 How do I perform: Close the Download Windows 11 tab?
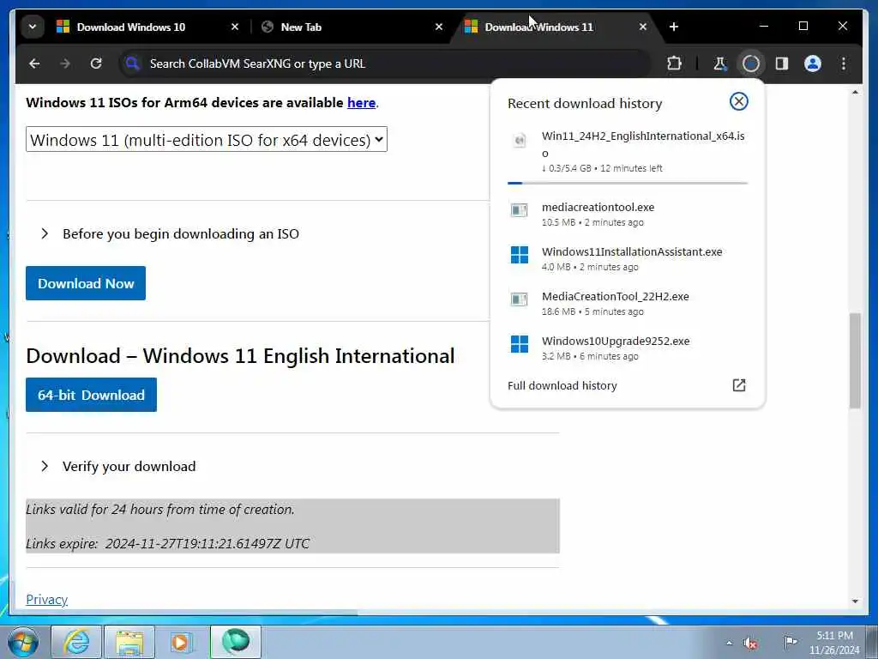coord(643,27)
